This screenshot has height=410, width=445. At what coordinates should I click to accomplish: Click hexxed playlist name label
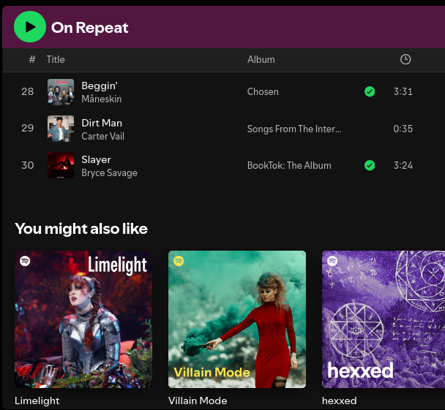pos(339,400)
